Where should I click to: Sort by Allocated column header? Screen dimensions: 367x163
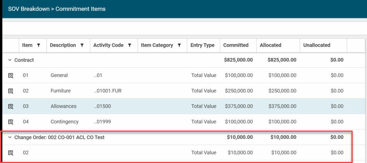(270, 45)
